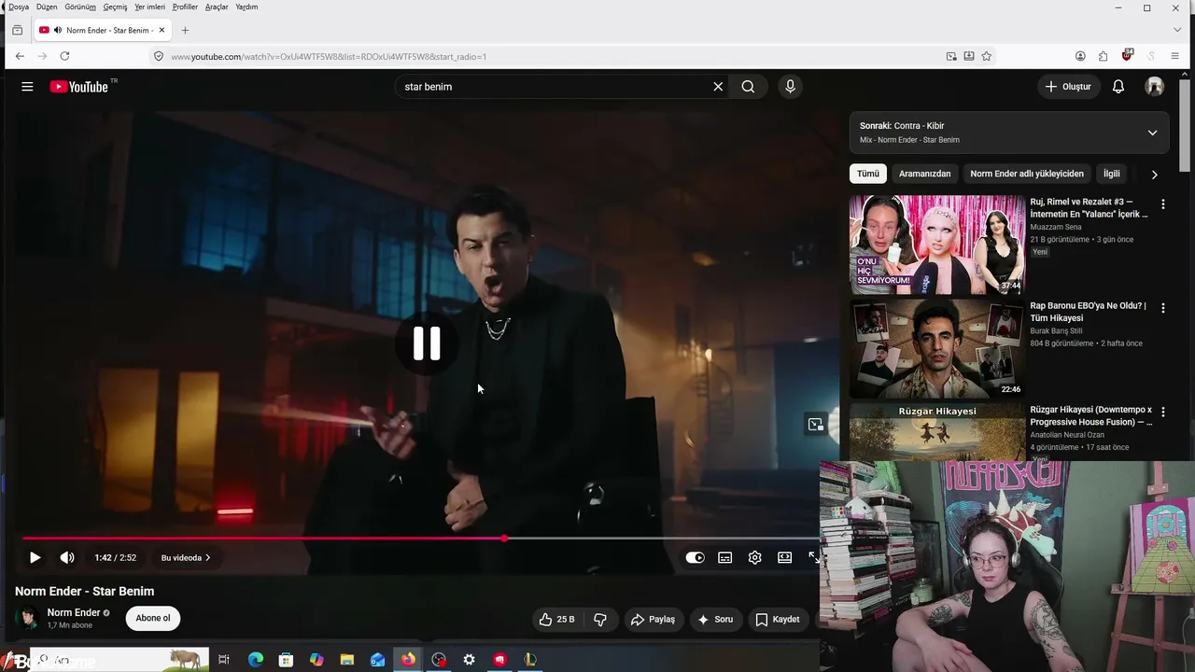Screen dimensions: 1195x672
Task: Share the video via Paylaş
Action: point(653,619)
